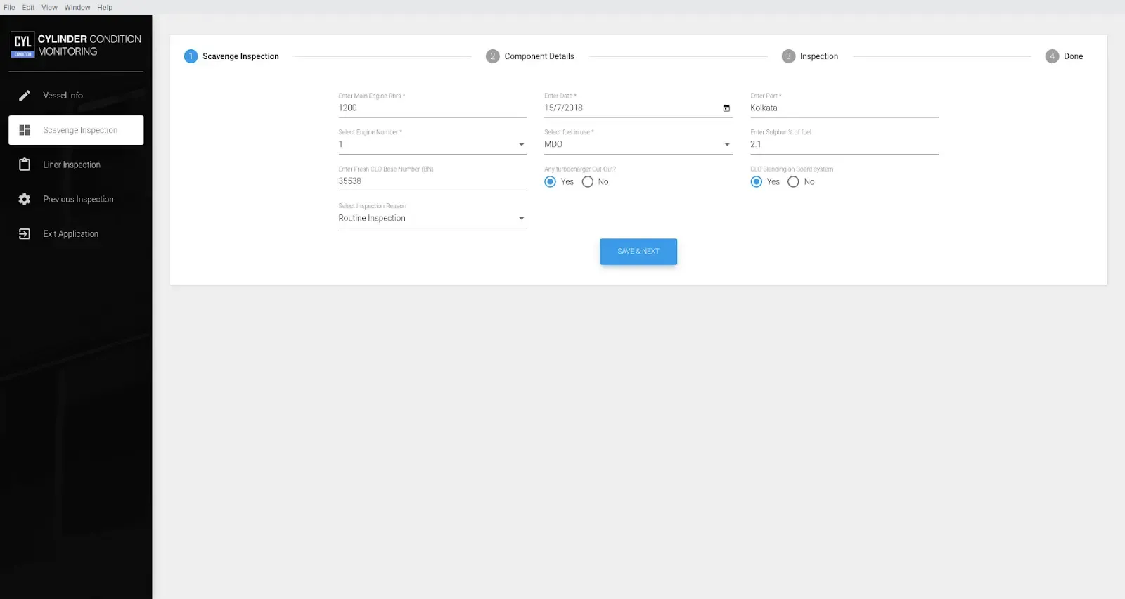Click the Scavenge Inspection dashboard icon

tap(25, 130)
